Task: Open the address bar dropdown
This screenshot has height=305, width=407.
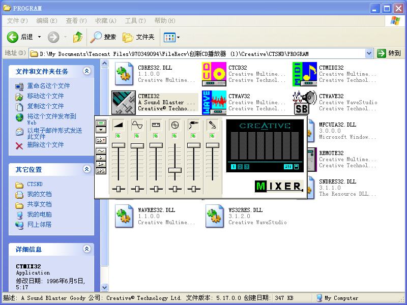Action: (x=369, y=53)
